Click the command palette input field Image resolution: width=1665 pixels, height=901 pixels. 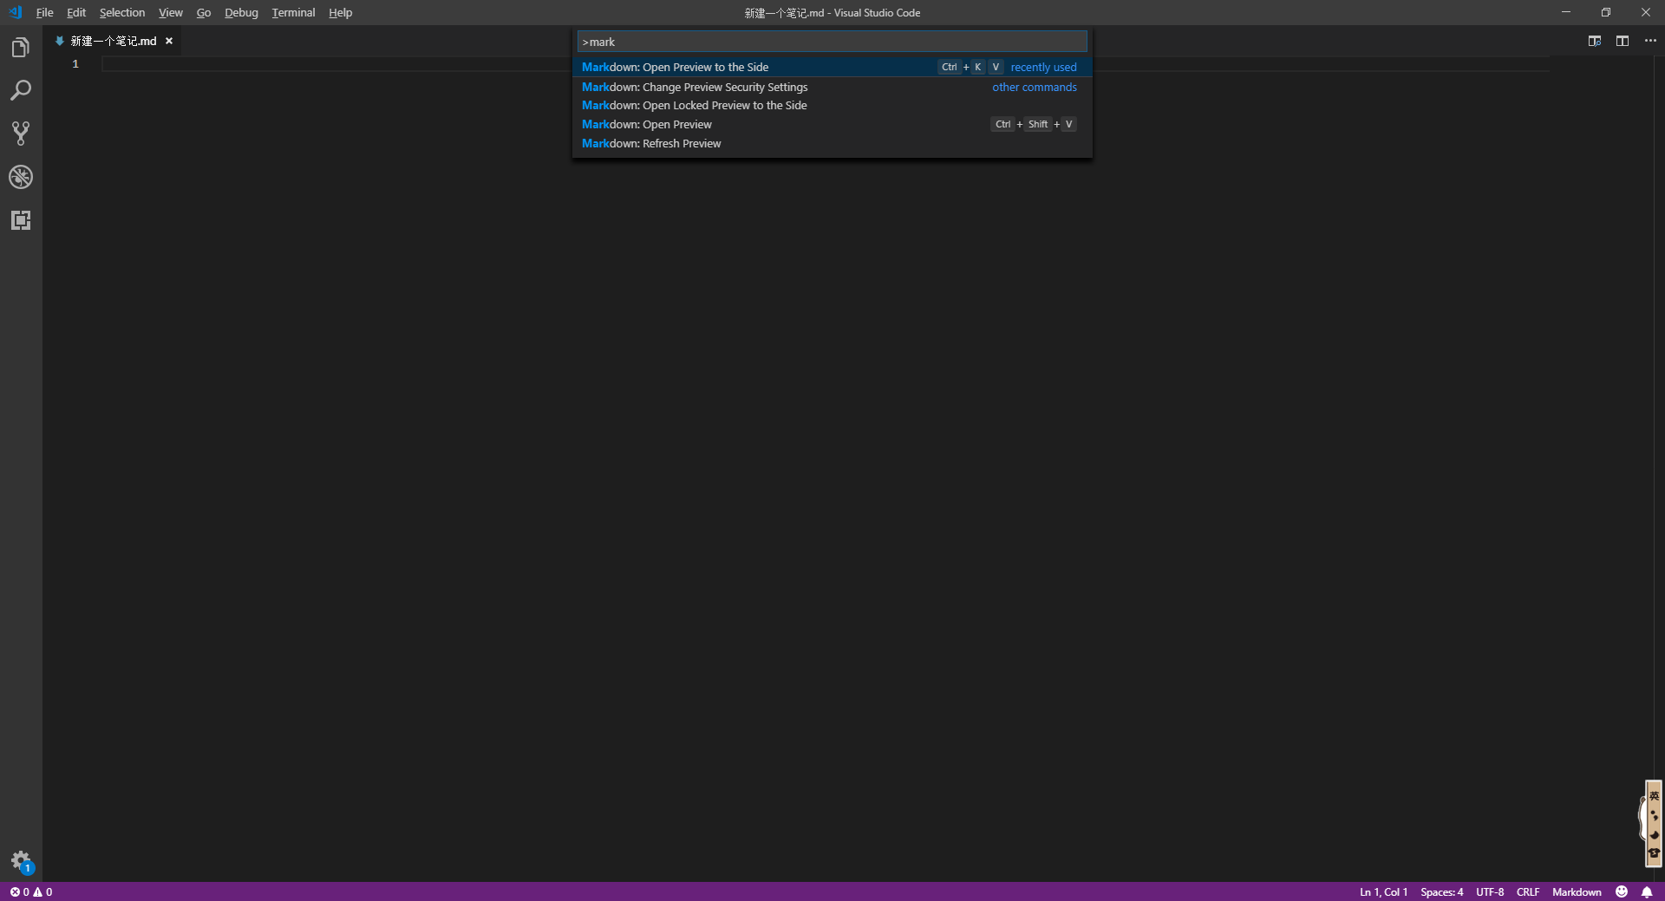click(x=832, y=42)
